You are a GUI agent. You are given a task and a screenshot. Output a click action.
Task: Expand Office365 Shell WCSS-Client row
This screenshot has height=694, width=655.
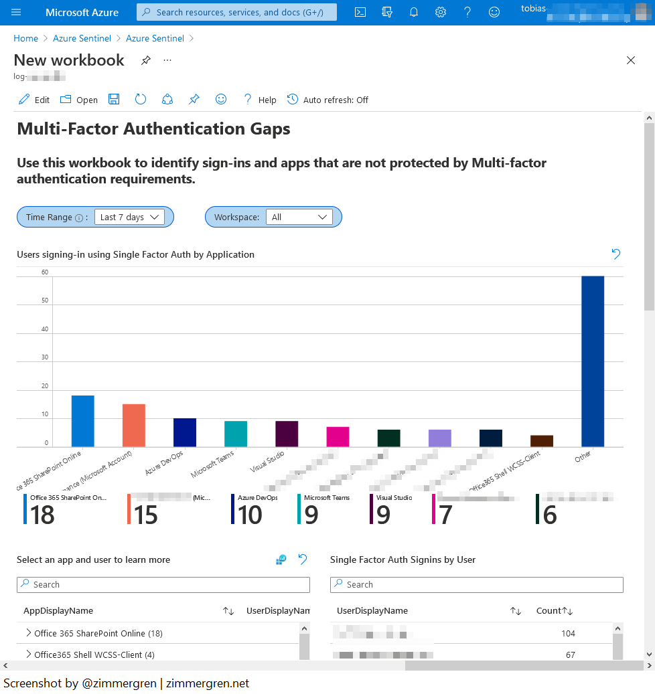[28, 655]
